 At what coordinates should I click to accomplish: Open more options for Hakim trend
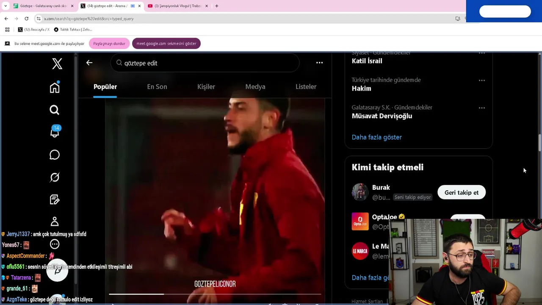[x=481, y=80]
